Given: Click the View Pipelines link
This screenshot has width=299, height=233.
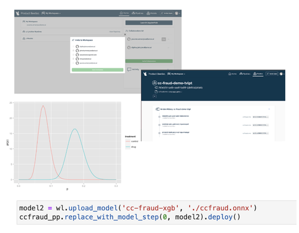Looking at the screenshot, I should click(x=115, y=32).
